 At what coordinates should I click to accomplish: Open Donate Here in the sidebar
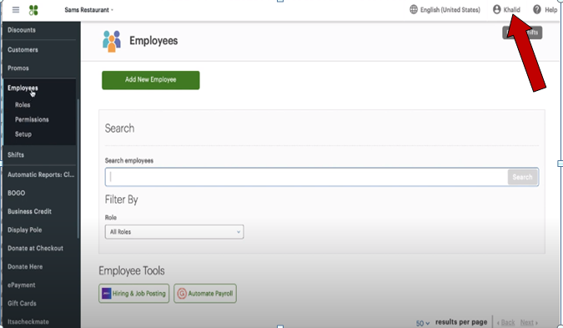coord(25,266)
